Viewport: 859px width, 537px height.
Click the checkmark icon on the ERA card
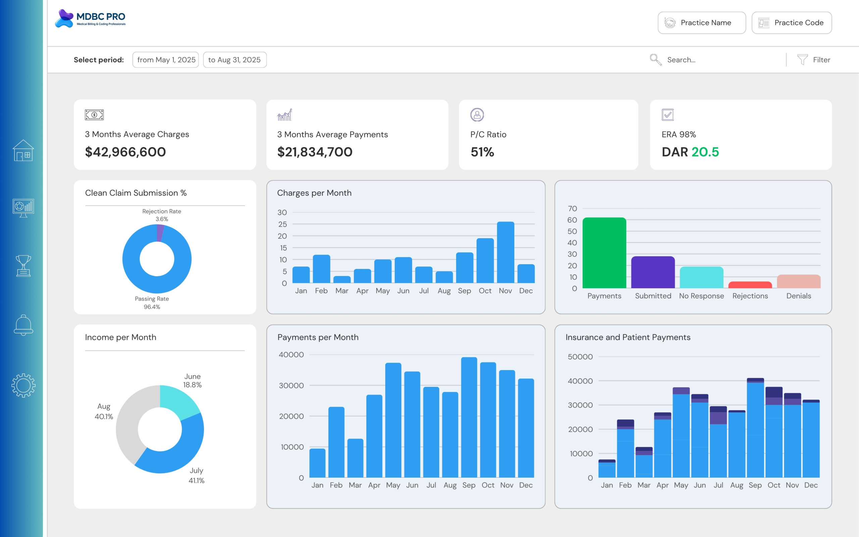tap(668, 114)
